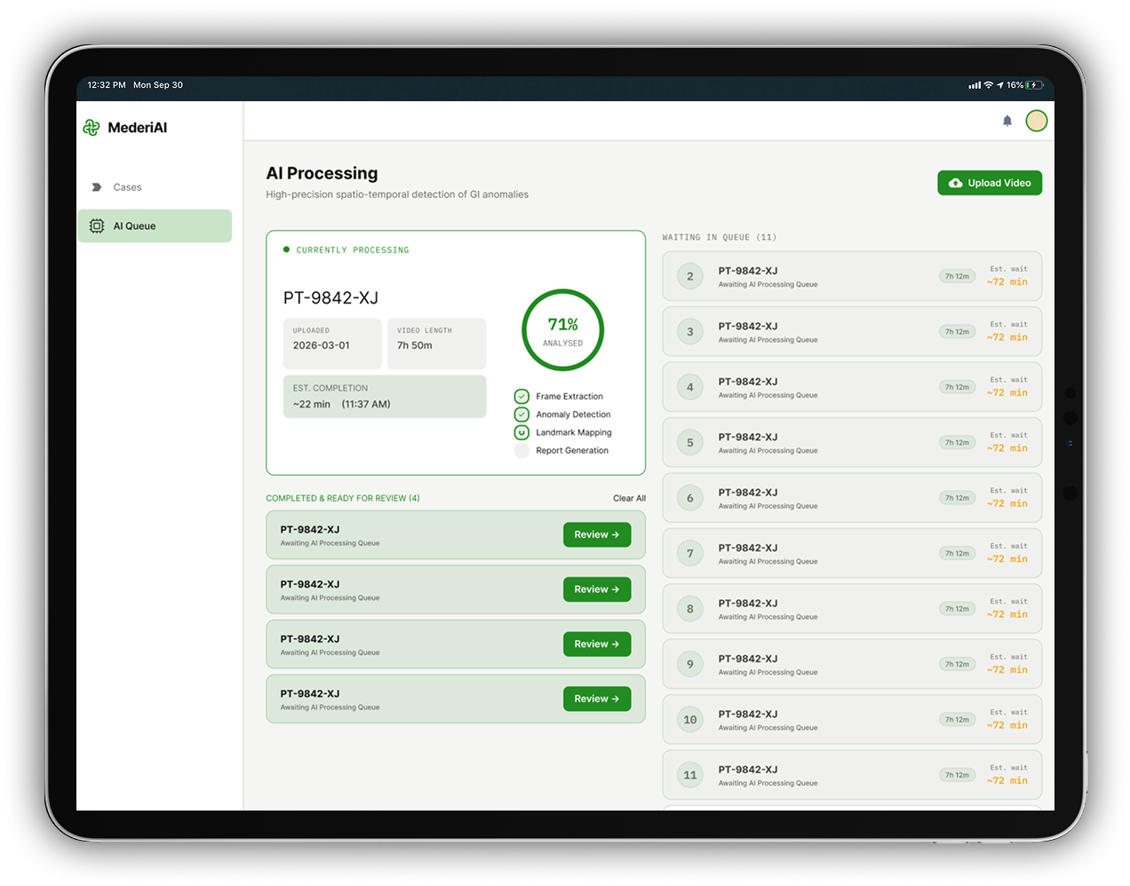
Task: Open the queue item numbered 6
Action: 851,498
